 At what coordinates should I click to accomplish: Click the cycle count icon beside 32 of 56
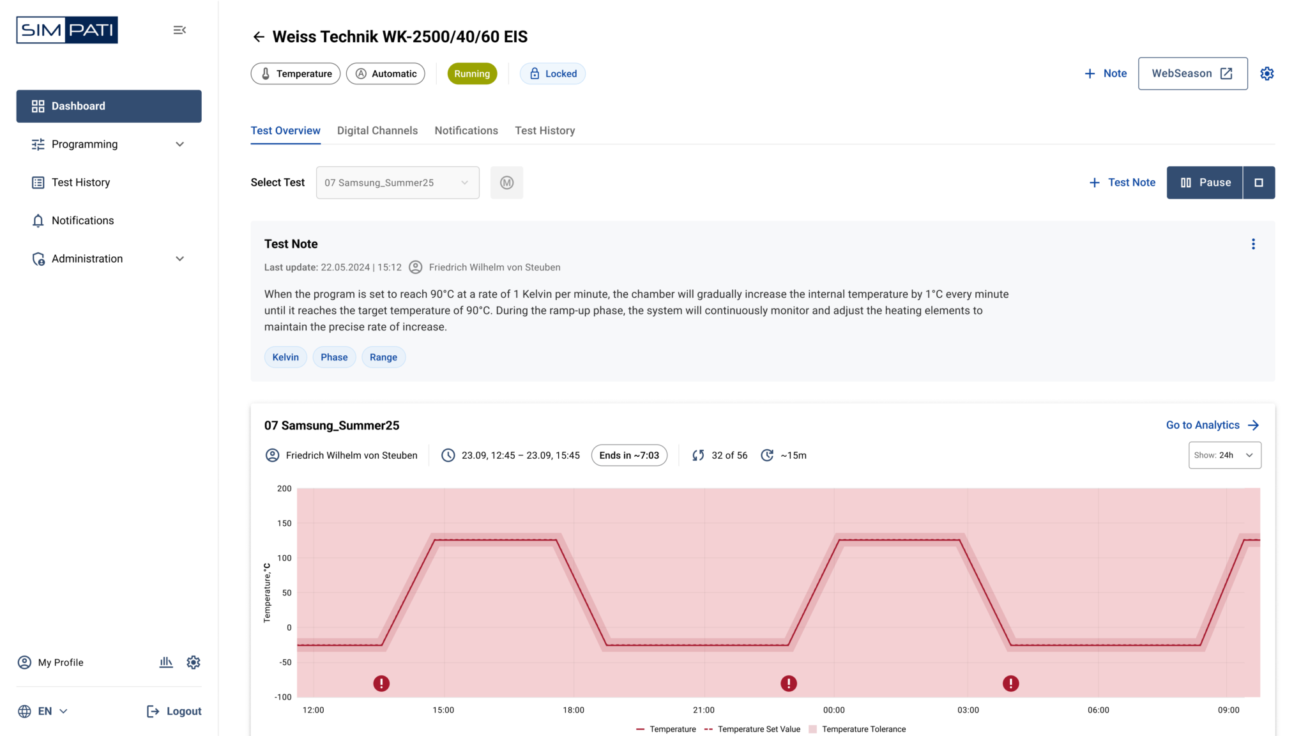tap(698, 456)
